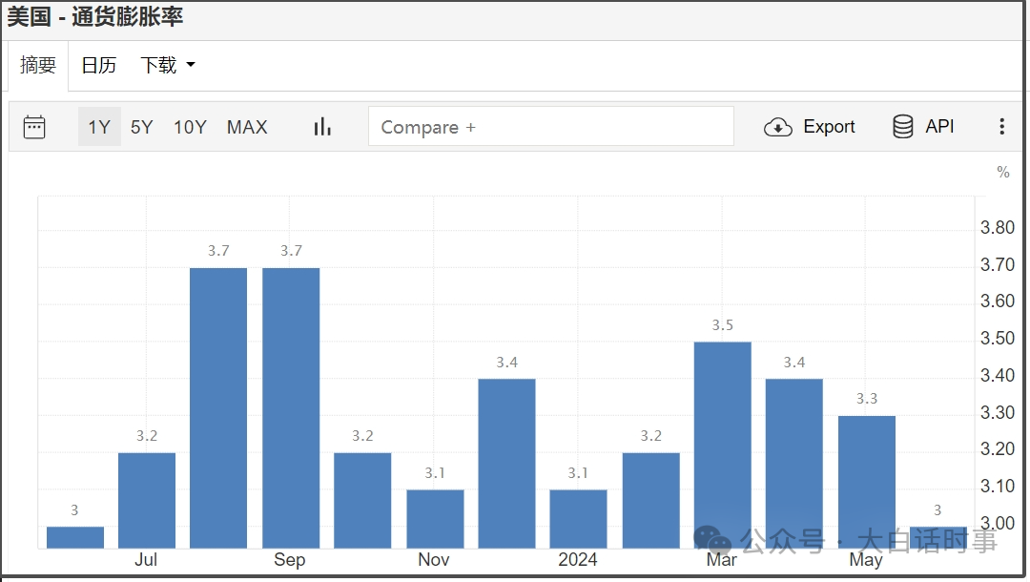
Task: Open the calendar date picker icon
Action: [x=34, y=127]
